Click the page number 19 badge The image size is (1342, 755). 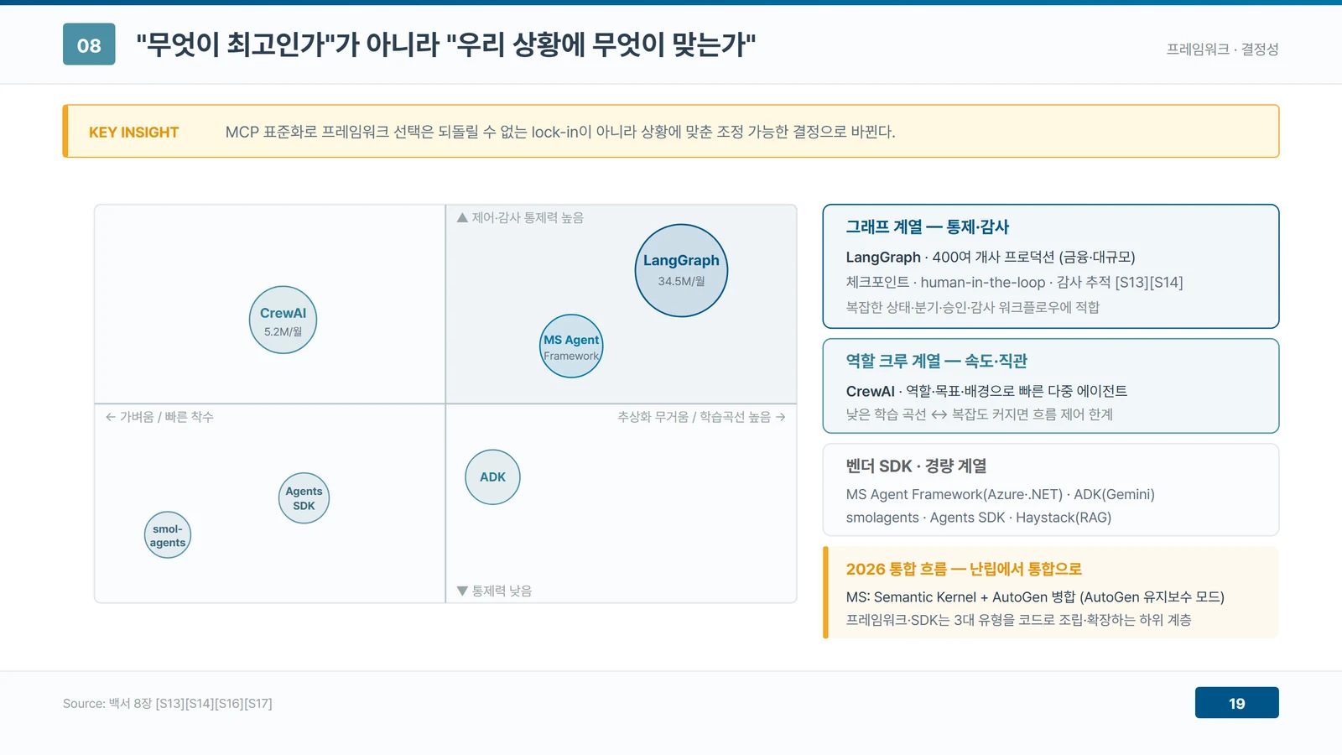[1236, 703]
